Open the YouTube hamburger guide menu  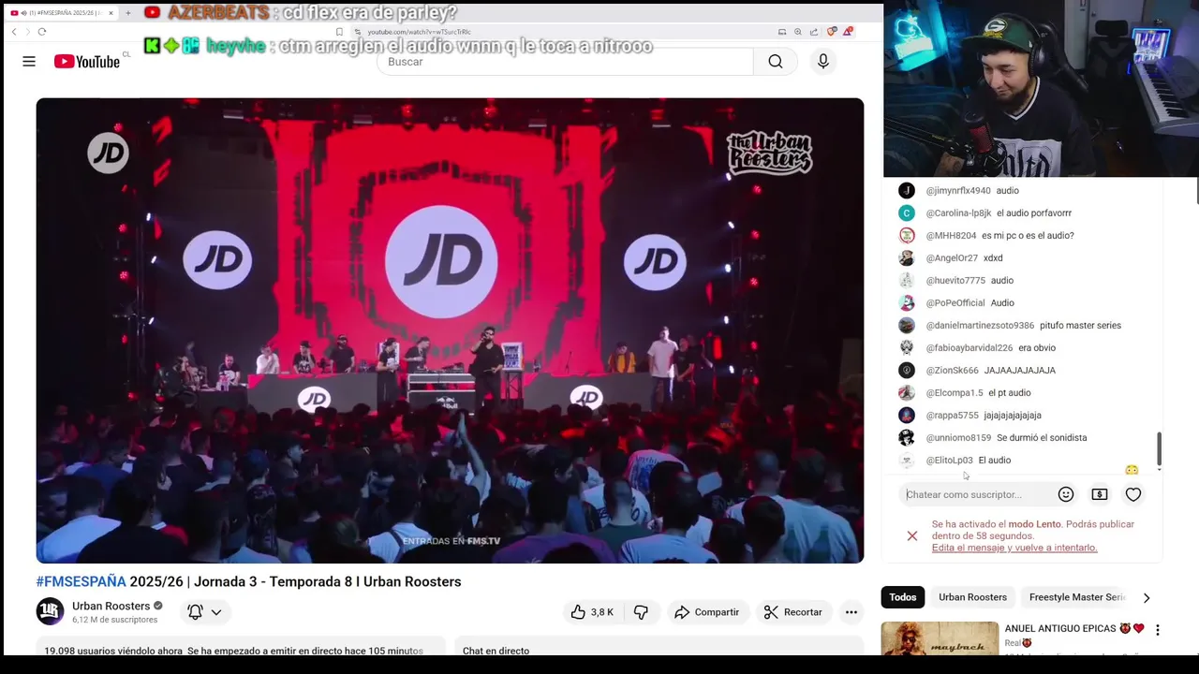coord(29,62)
